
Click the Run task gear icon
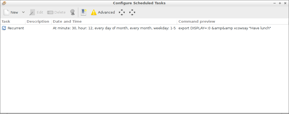click(x=72, y=12)
